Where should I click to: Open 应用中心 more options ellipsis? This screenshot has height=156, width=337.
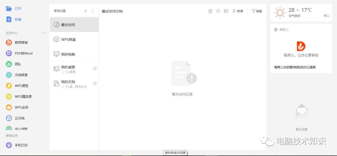click(x=44, y=33)
